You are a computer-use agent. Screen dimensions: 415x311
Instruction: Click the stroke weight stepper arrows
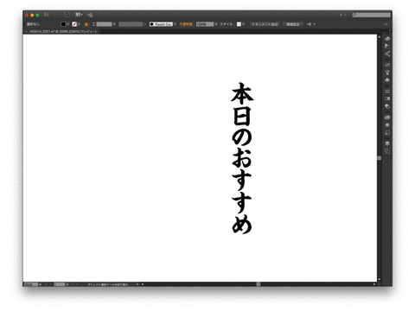pyautogui.click(x=93, y=24)
